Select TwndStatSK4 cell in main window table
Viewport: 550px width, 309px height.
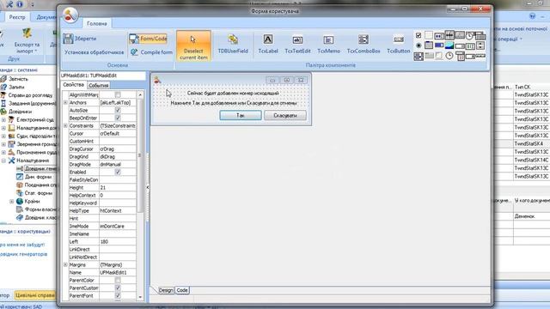point(532,143)
